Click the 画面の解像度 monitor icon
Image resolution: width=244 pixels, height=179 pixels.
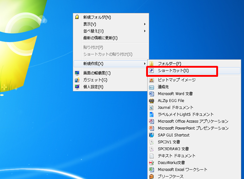[77, 73]
